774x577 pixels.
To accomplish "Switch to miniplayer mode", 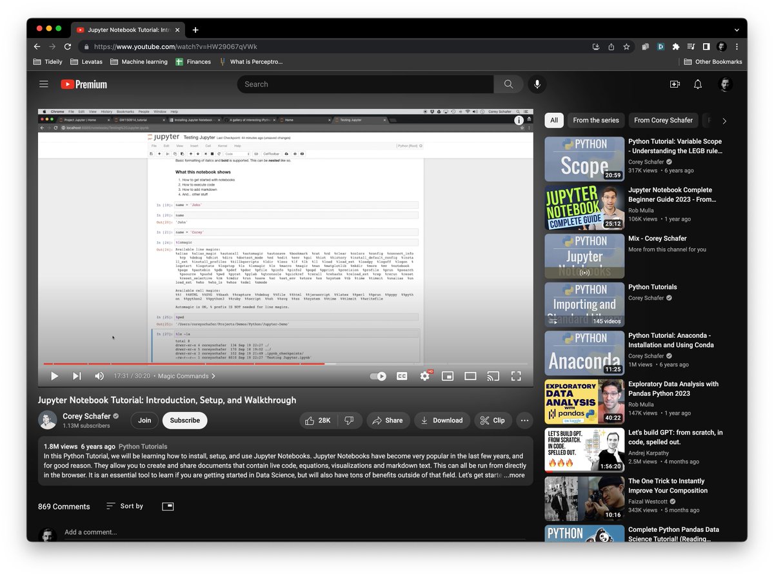I will click(448, 376).
